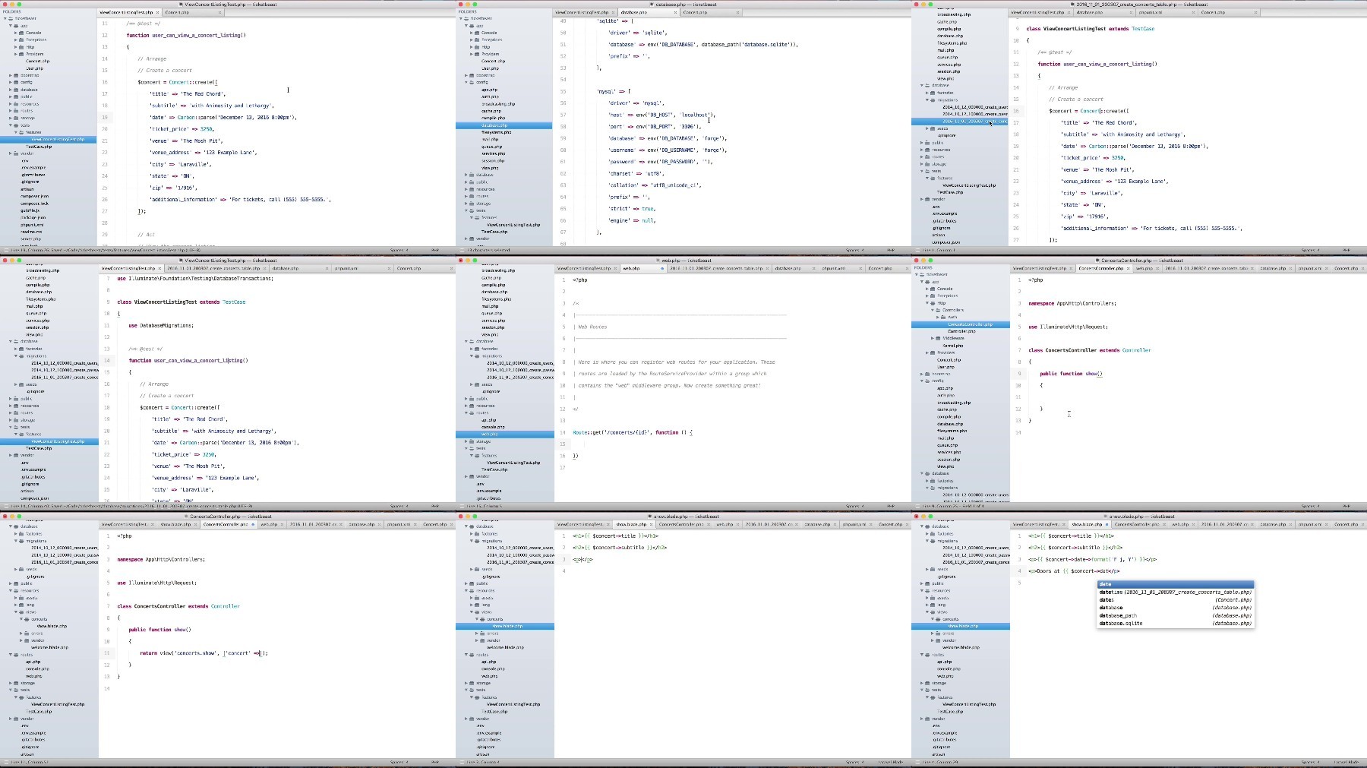Open PHP syntax selector in database.php window status bar
This screenshot has height=768, width=1367.
tap(891, 250)
